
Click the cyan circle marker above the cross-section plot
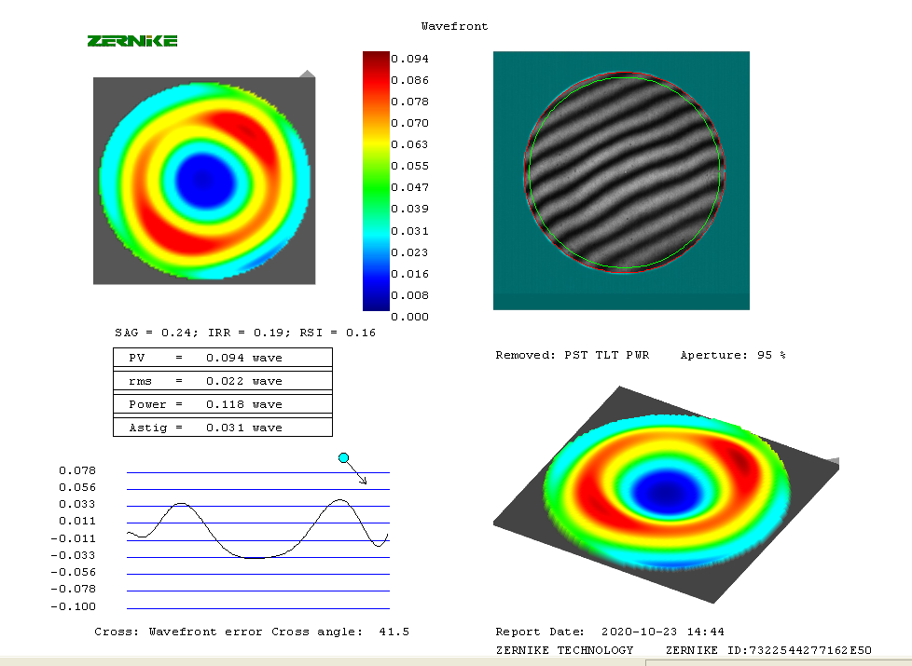click(344, 457)
